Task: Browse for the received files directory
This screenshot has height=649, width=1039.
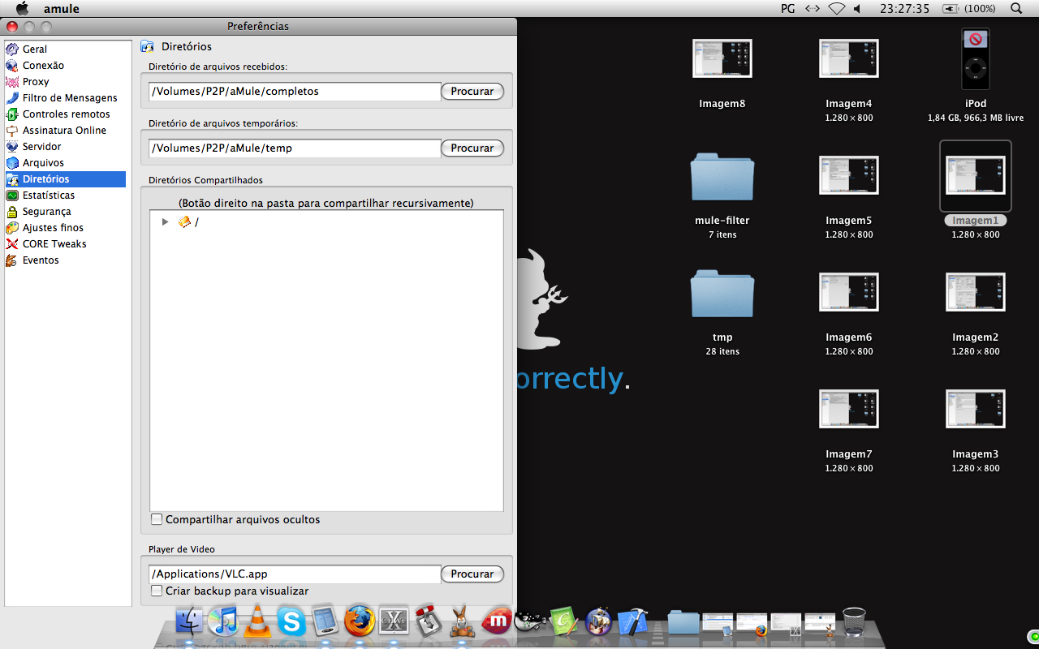Action: click(472, 92)
